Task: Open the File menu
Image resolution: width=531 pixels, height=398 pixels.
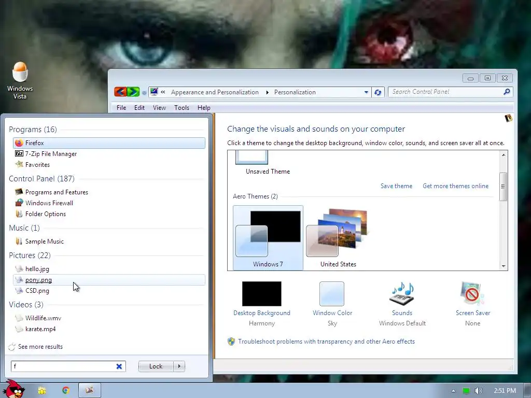Action: tap(121, 108)
